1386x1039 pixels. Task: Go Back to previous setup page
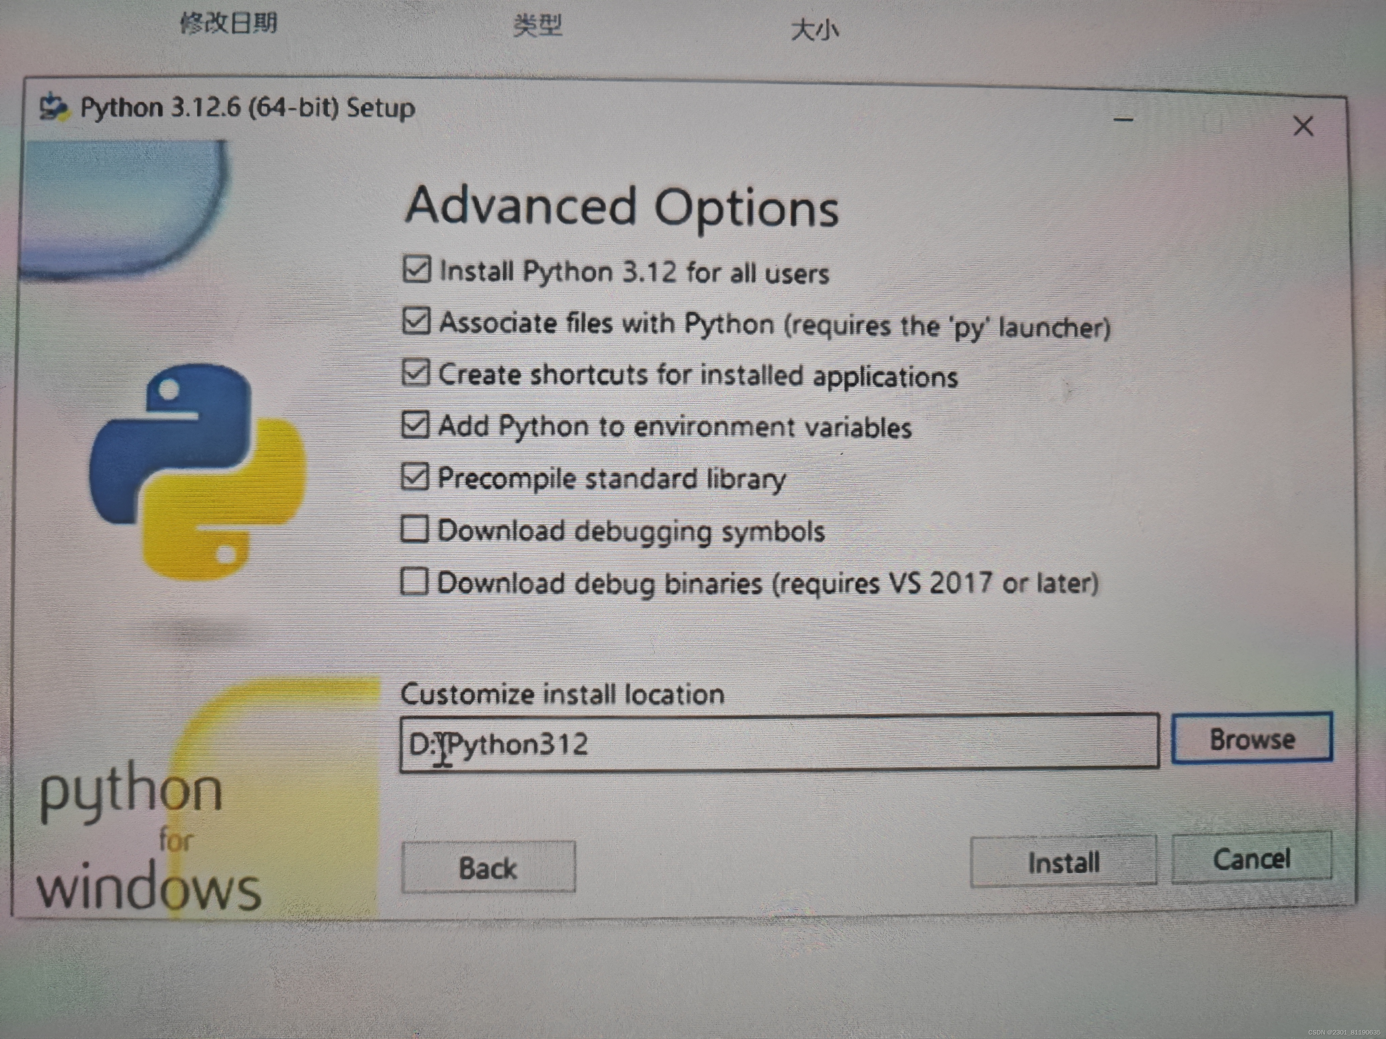point(488,867)
